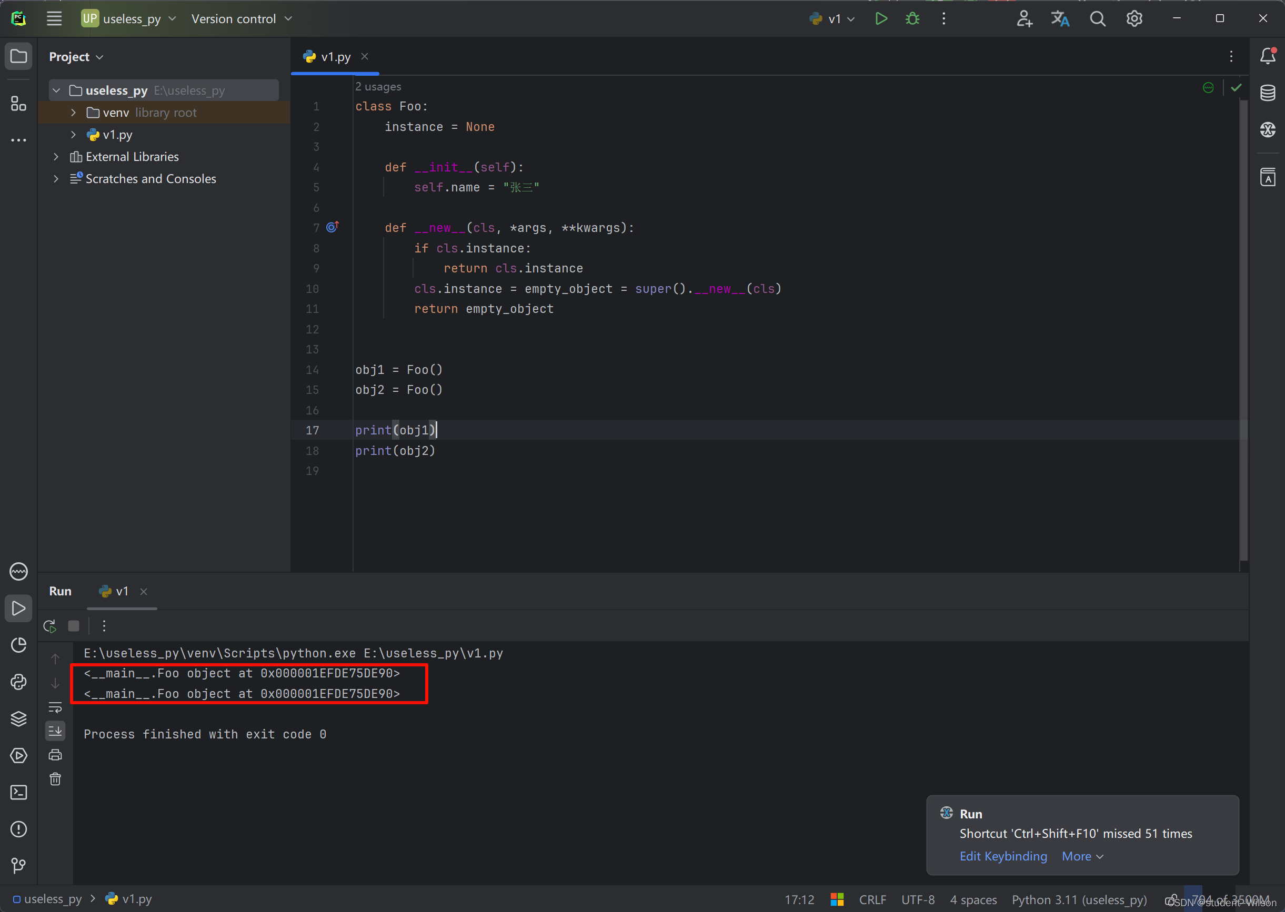This screenshot has width=1285, height=912.
Task: Click the stop button in Run panel
Action: 74,625
